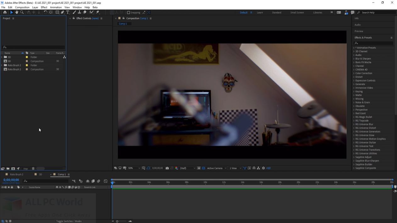Toggle mask and shape path visibility

pos(148,168)
